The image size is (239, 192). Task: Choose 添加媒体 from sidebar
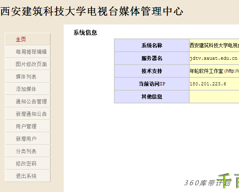tap(28, 89)
